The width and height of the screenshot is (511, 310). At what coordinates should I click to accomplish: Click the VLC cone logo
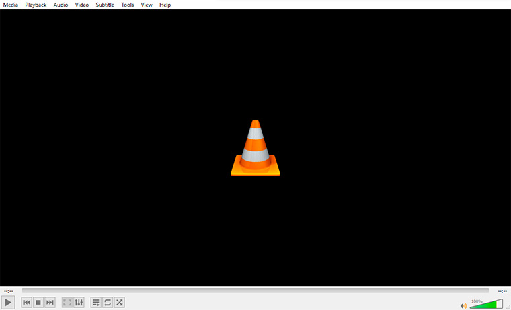click(x=255, y=148)
